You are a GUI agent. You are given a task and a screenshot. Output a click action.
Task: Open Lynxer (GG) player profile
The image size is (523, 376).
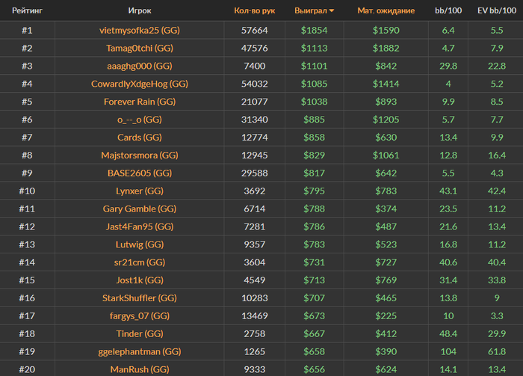140,191
